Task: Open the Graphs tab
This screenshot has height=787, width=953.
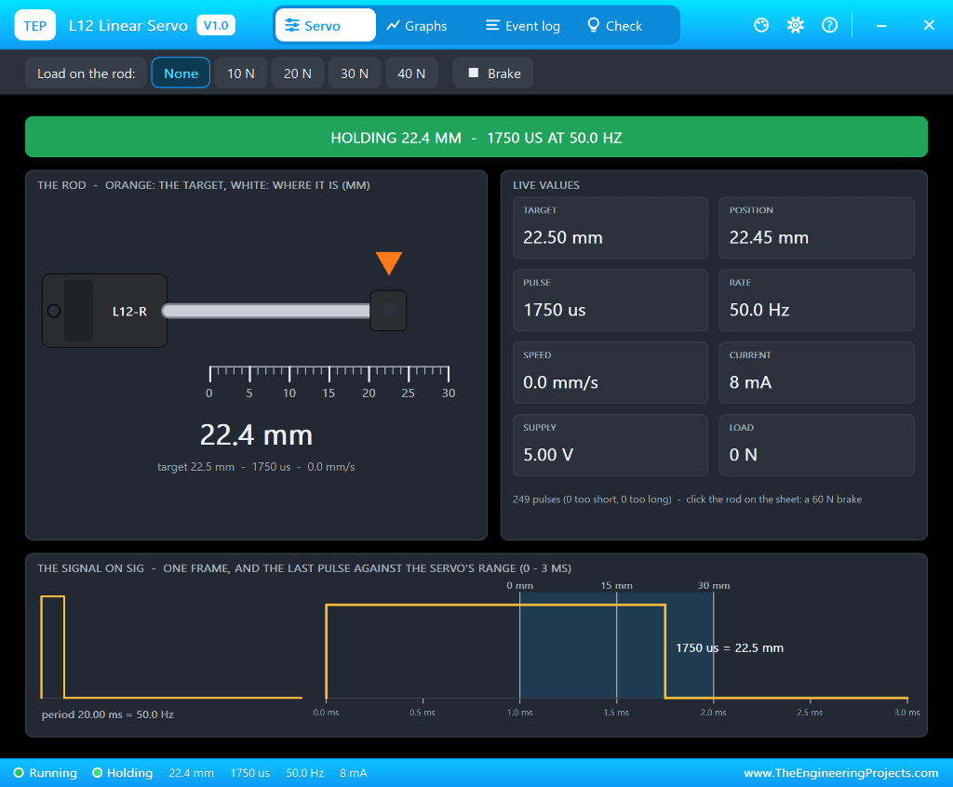Action: 417,25
